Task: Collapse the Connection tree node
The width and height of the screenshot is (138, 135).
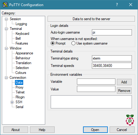Action: tap(6, 78)
